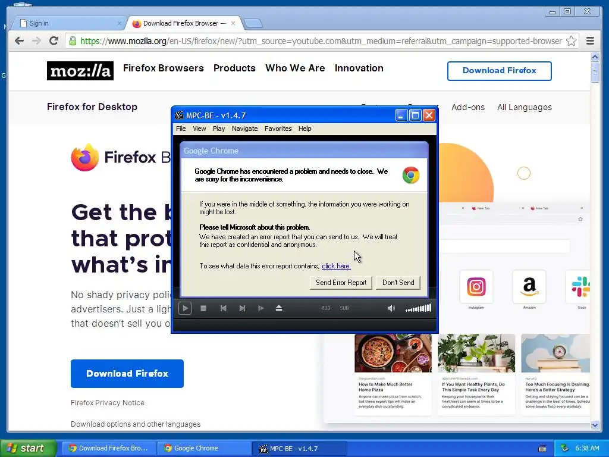Click MPC-BE eject/open file button

279,308
